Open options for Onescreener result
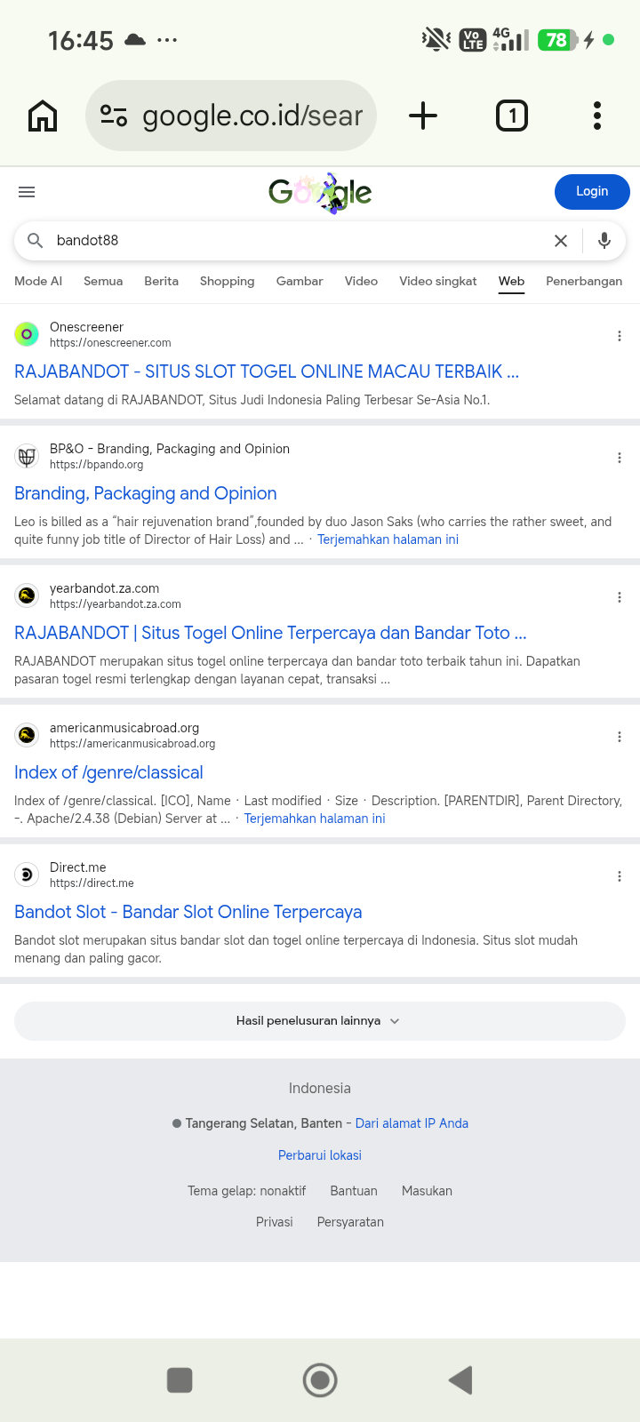 pyautogui.click(x=620, y=336)
